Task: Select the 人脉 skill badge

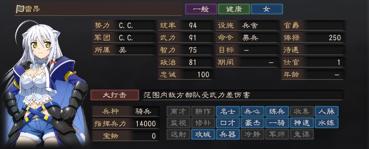Action: (327, 111)
